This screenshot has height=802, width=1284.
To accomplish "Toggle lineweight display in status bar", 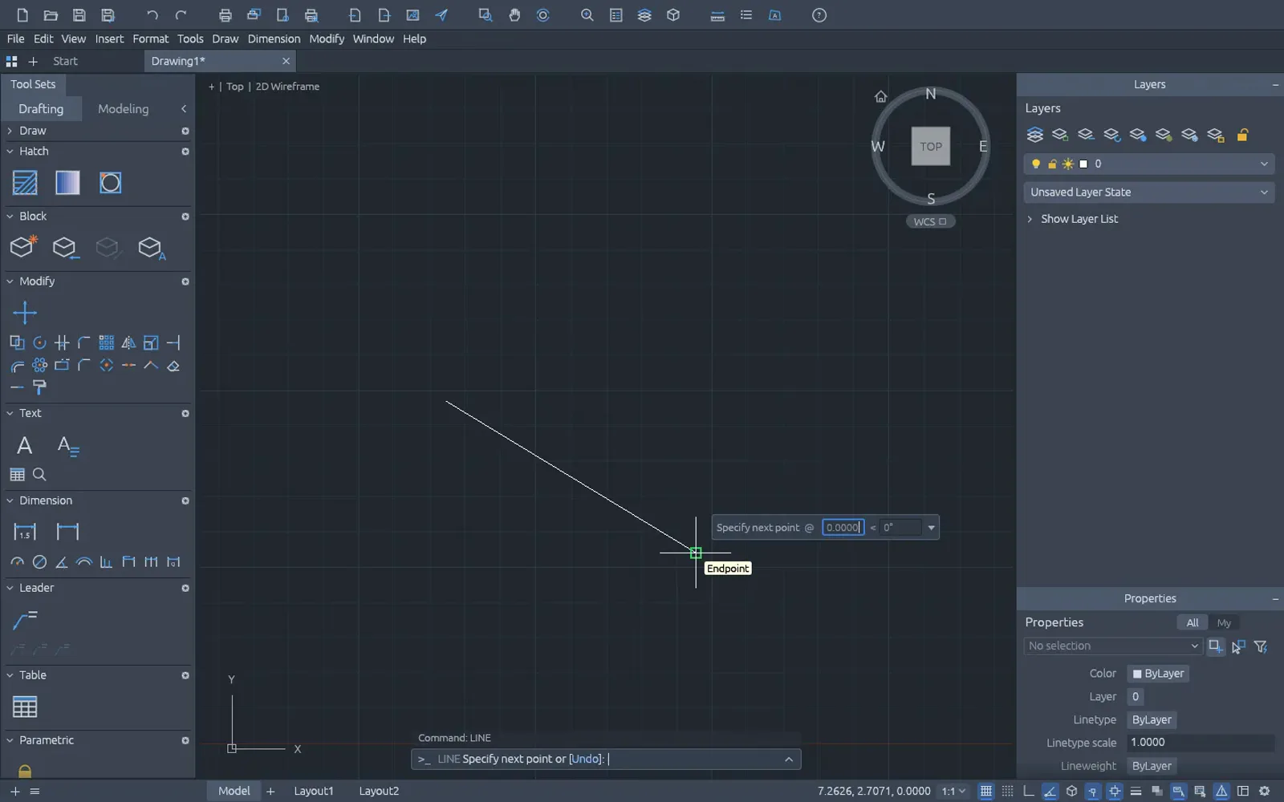I will pyautogui.click(x=1136, y=792).
